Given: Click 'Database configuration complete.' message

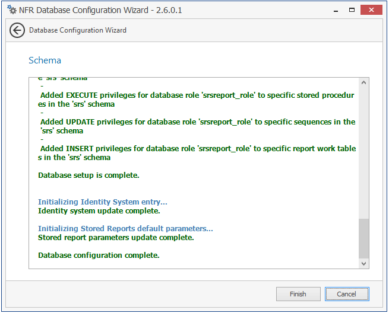Looking at the screenshot, I should click(x=99, y=255).
